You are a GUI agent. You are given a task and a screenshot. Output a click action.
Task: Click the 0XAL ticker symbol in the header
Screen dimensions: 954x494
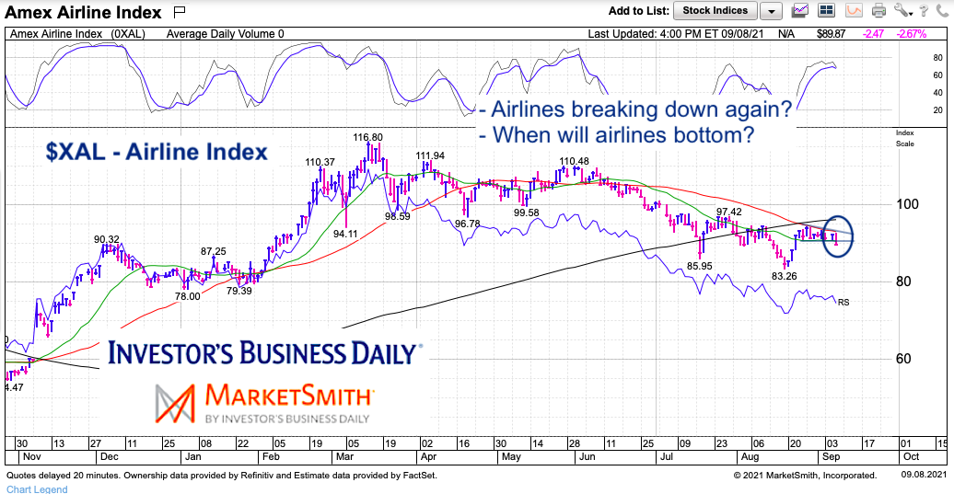[x=128, y=34]
